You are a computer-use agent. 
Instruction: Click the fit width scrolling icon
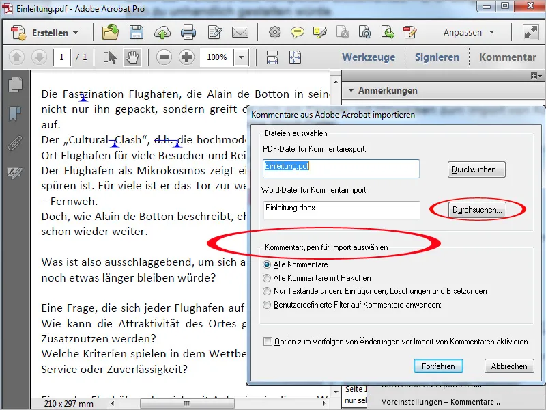pos(272,57)
